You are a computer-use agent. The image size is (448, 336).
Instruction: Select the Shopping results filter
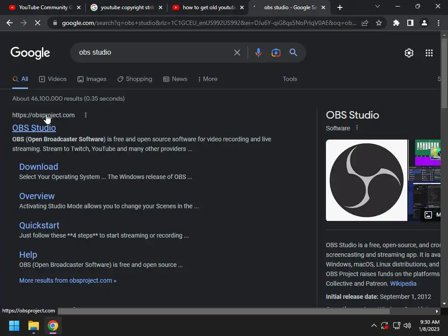point(135,79)
